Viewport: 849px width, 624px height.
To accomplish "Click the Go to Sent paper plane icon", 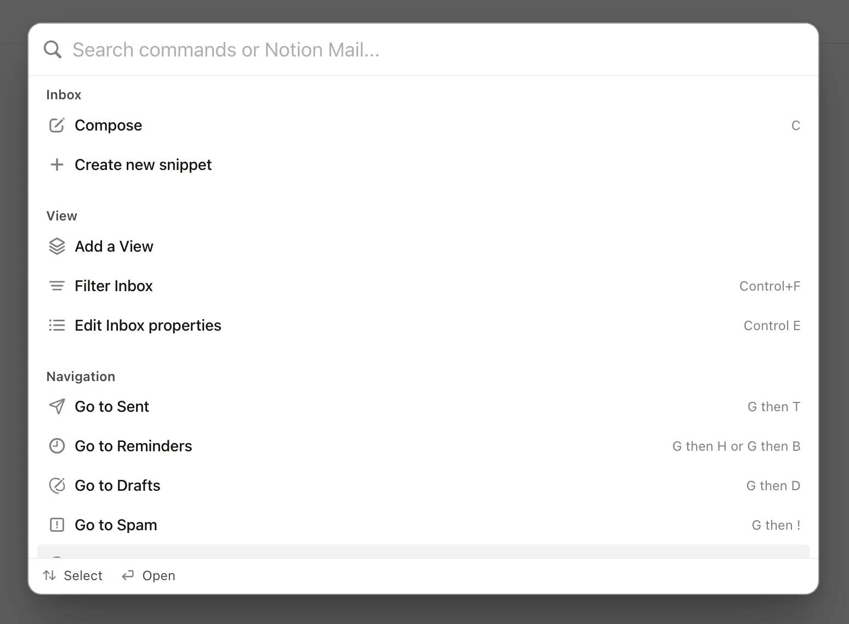I will (57, 406).
